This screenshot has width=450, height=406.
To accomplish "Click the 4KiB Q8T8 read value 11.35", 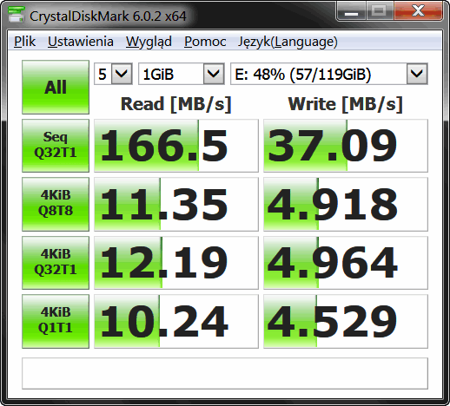I will coord(176,204).
